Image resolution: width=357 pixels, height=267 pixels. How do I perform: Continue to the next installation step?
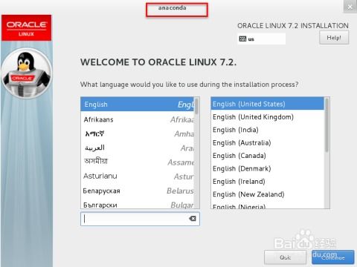pyautogui.click(x=333, y=257)
